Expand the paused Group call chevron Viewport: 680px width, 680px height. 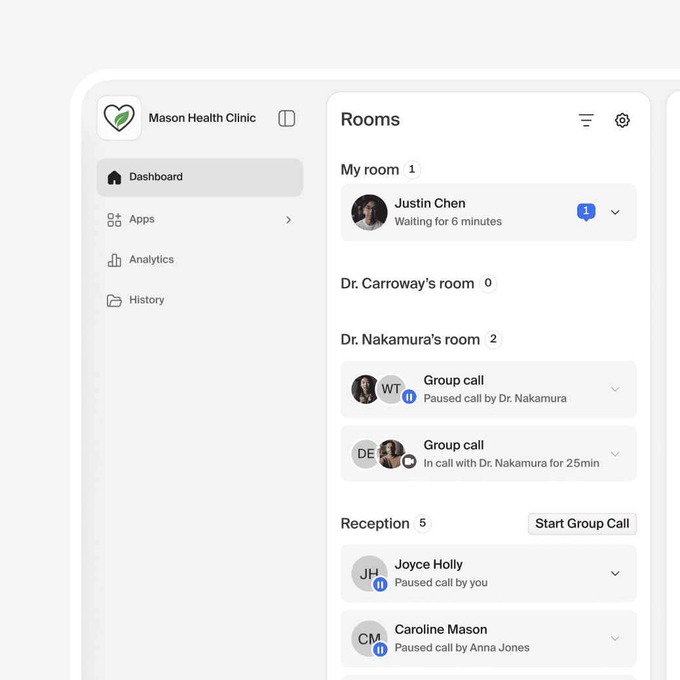615,389
